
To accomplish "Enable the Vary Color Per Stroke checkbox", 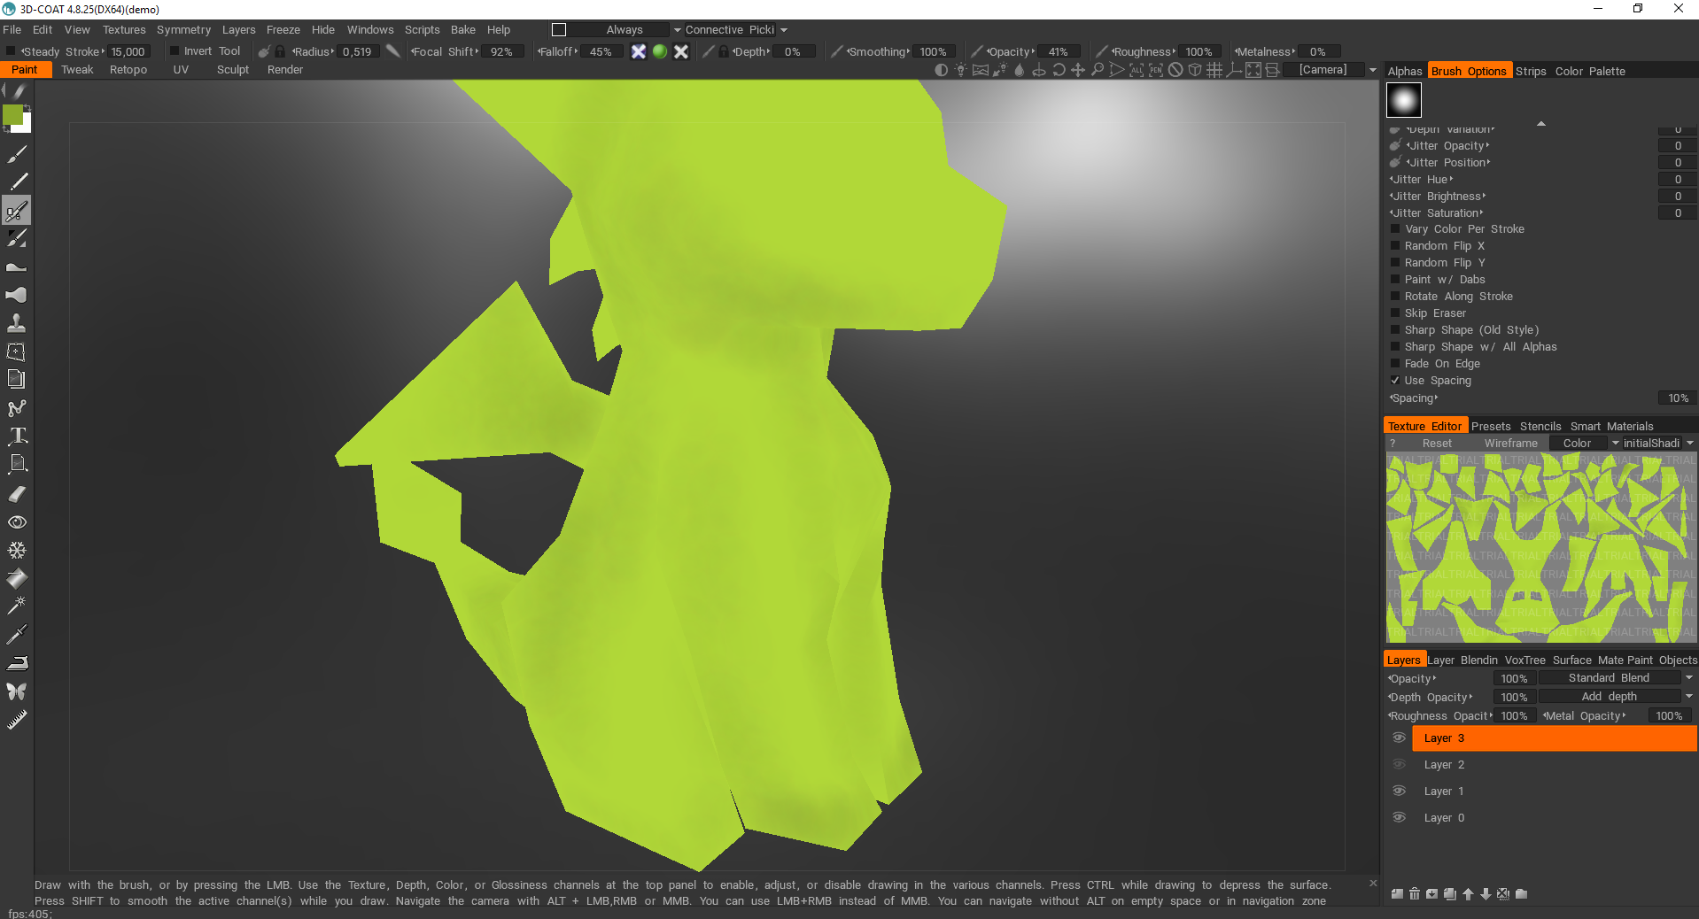I will click(x=1395, y=229).
